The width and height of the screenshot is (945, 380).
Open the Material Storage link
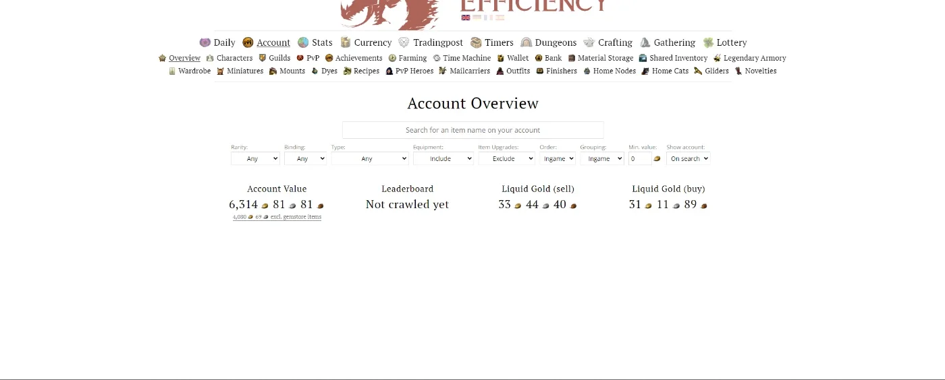click(x=605, y=58)
